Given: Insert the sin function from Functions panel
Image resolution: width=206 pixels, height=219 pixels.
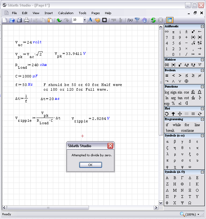Looking at the screenshot, I should click(x=180, y=92).
